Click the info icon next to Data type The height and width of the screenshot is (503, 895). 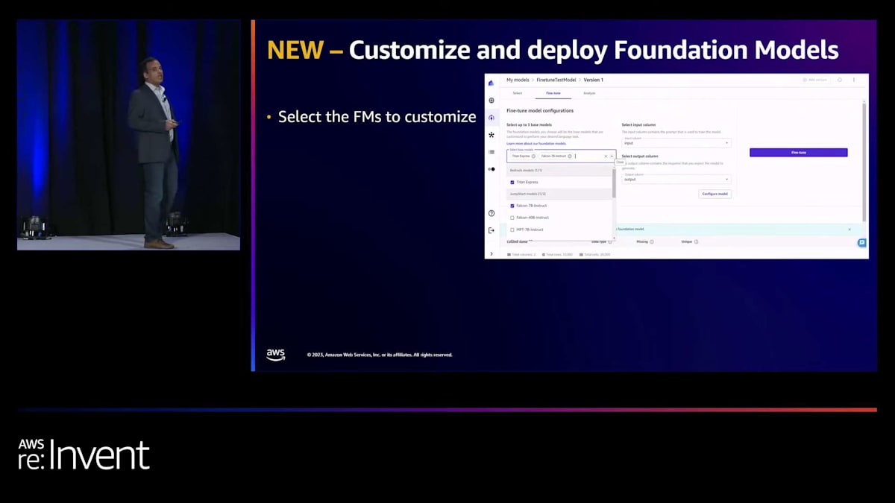click(x=610, y=241)
